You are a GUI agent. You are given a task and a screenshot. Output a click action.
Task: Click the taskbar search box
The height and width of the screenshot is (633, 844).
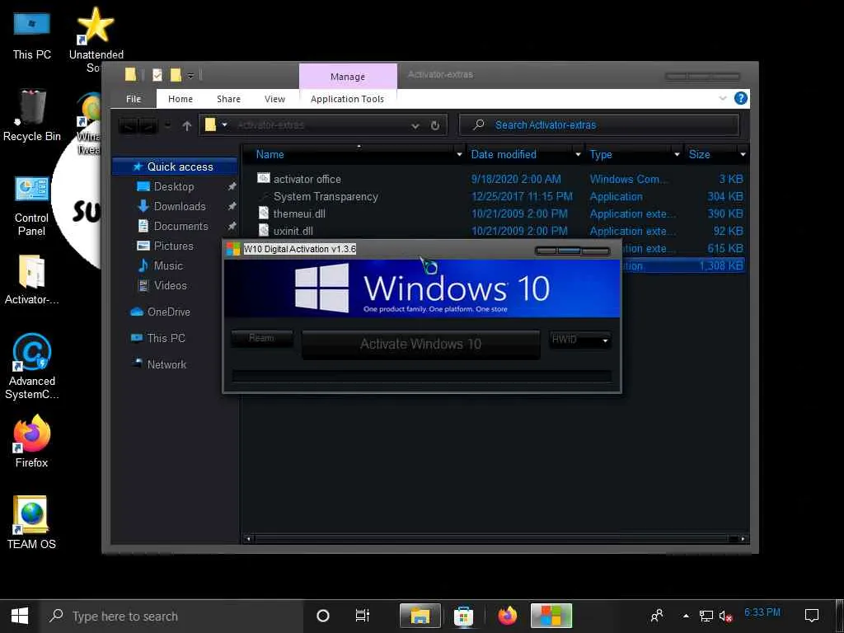[171, 616]
